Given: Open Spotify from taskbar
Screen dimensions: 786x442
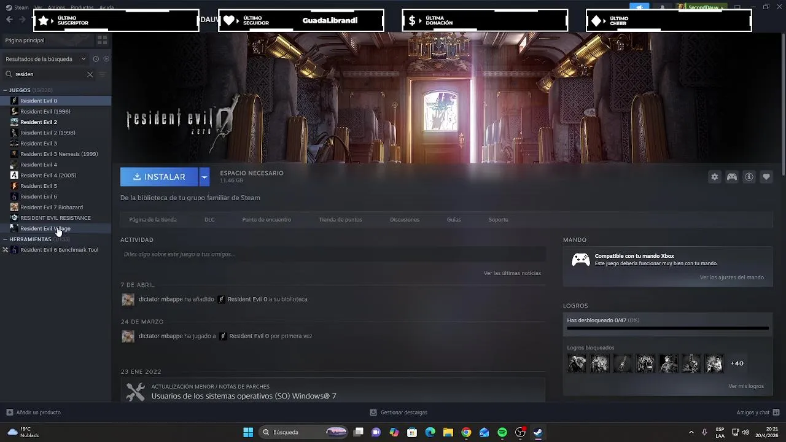Looking at the screenshot, I should click(502, 432).
